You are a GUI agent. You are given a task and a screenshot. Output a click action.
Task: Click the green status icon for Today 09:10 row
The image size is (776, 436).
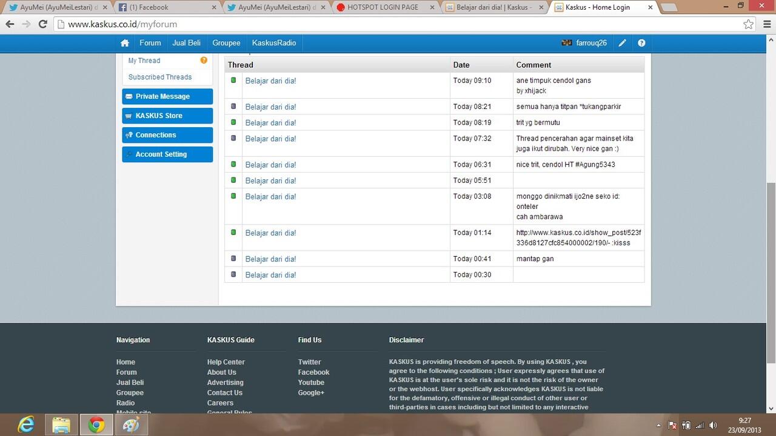point(233,80)
